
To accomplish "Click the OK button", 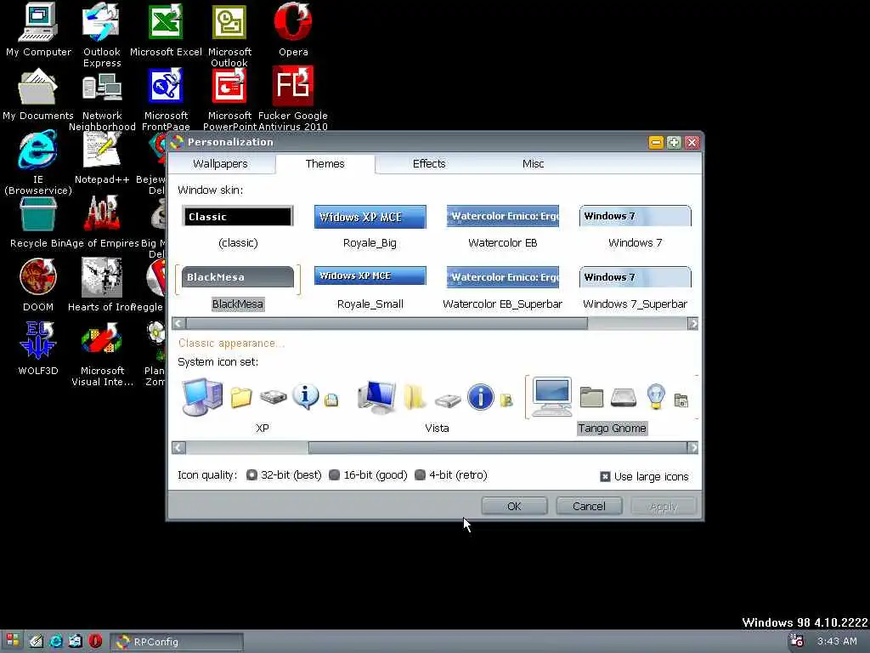I will click(x=514, y=506).
